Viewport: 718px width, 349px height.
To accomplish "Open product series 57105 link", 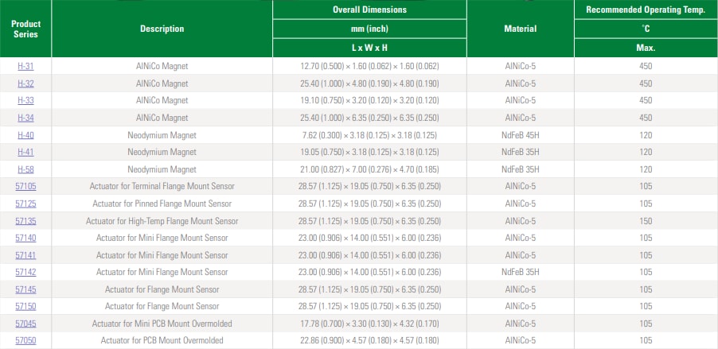I will point(25,186).
